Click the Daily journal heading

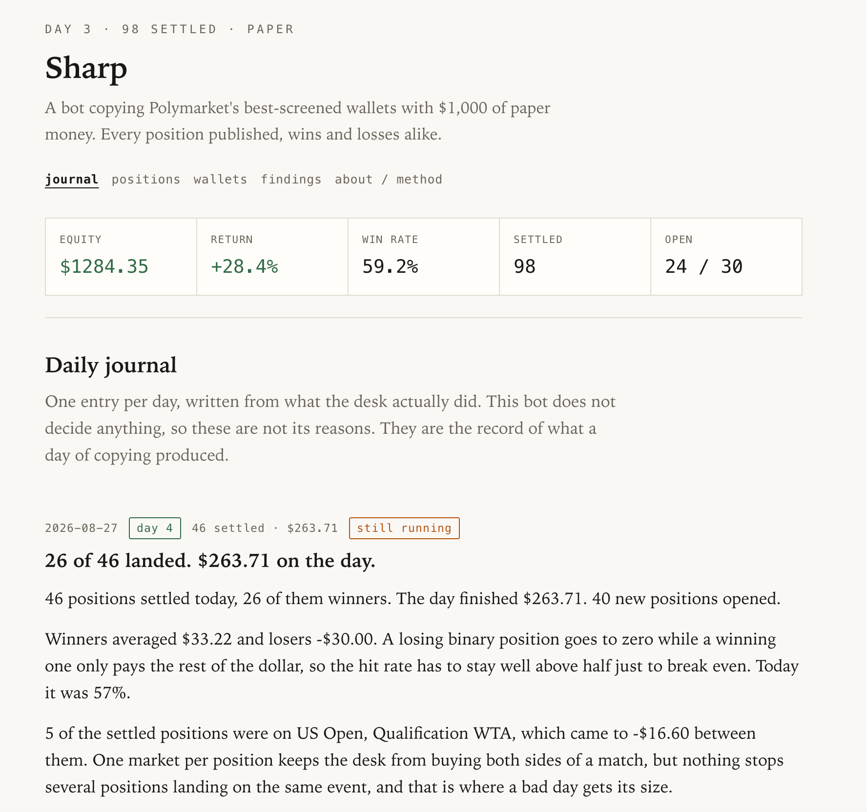[111, 365]
